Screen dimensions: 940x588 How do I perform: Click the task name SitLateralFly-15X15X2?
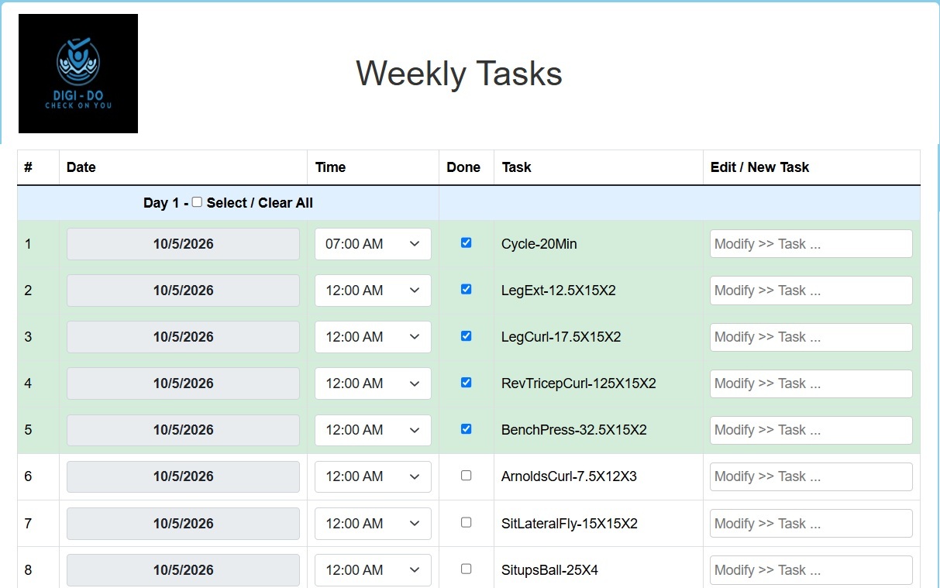tap(570, 524)
